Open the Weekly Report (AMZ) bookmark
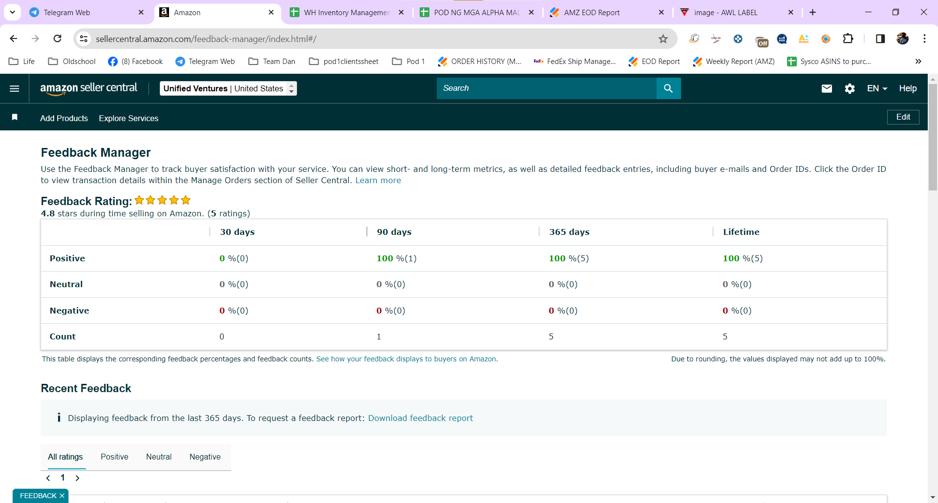Image resolution: width=938 pixels, height=503 pixels. [x=734, y=61]
